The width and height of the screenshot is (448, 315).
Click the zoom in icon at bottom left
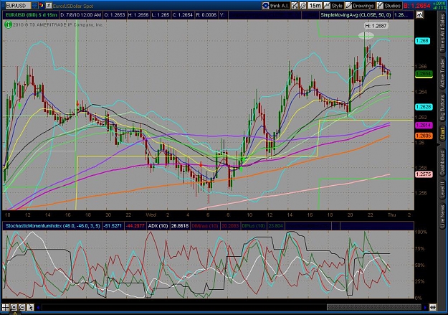click(14, 307)
